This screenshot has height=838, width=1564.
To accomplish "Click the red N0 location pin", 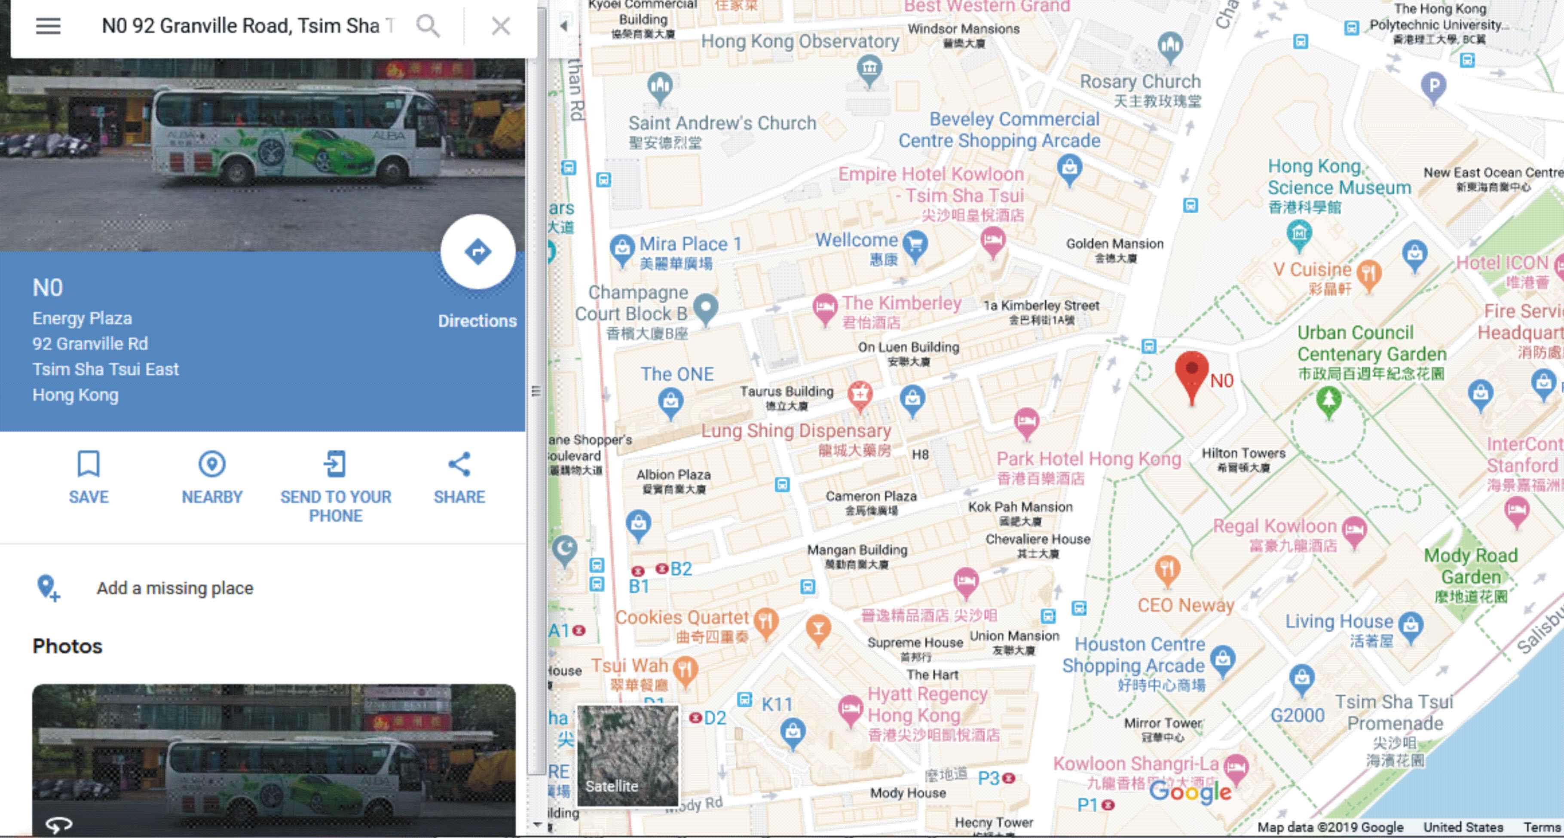I will click(x=1192, y=377).
